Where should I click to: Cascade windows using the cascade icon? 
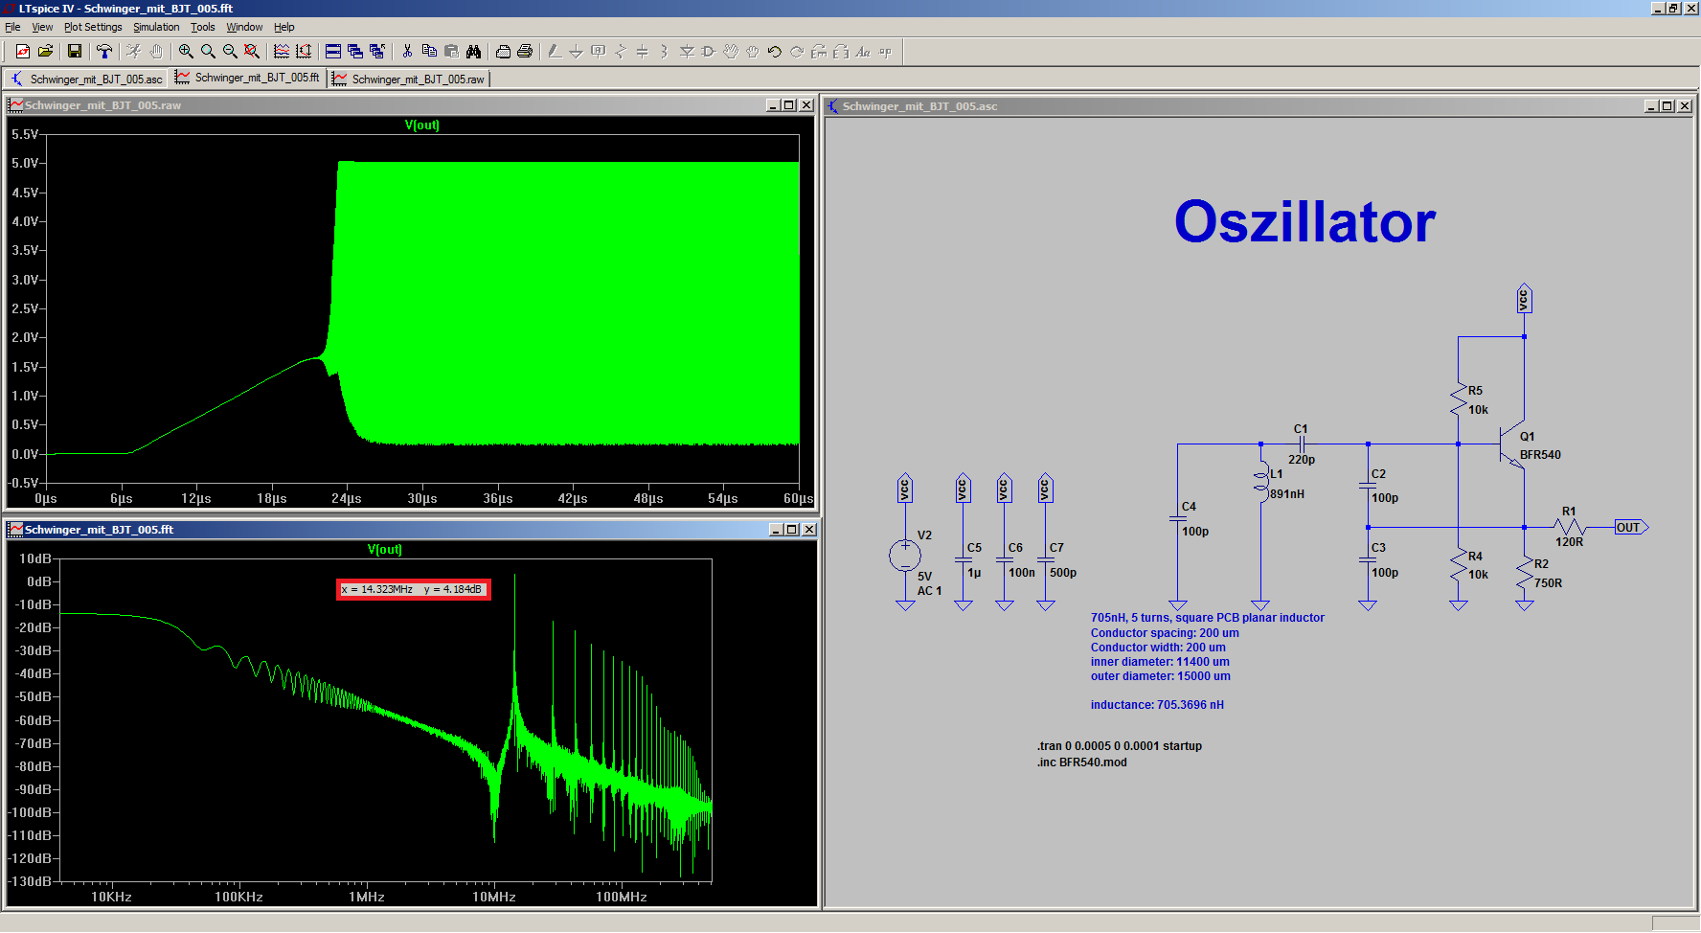click(x=355, y=52)
